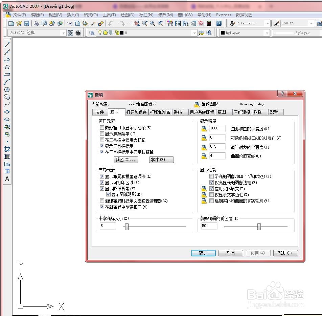This screenshot has width=322, height=316.
Task: Select the Table tool in draw toolbar
Action: pyautogui.click(x=7, y=171)
